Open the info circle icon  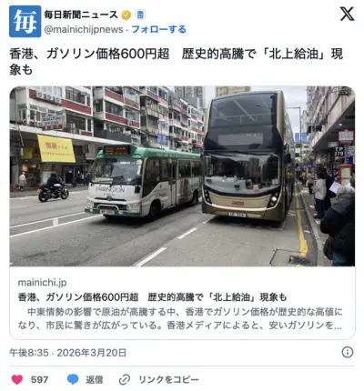pyautogui.click(x=348, y=352)
